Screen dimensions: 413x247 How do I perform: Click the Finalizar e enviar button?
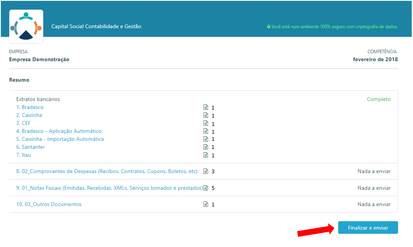[x=368, y=228]
